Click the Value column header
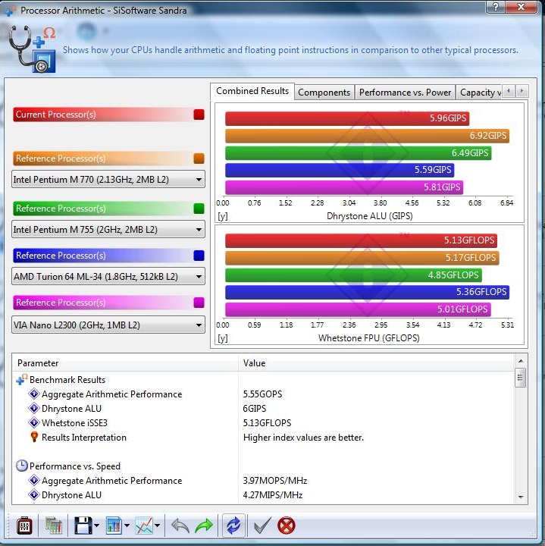The height and width of the screenshot is (546, 545). click(375, 363)
